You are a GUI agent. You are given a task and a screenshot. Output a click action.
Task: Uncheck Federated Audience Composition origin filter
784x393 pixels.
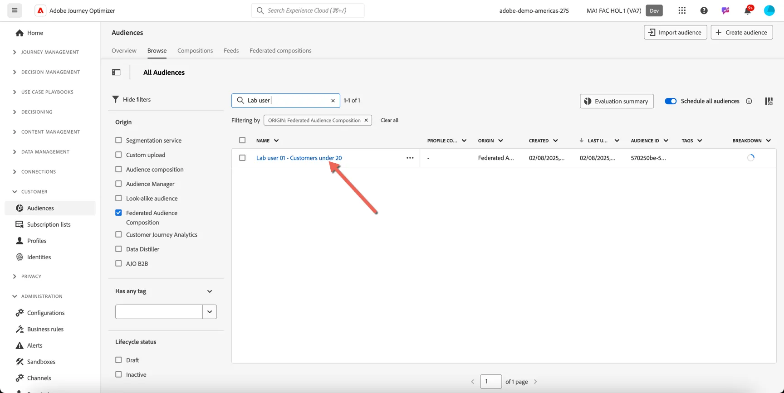118,213
